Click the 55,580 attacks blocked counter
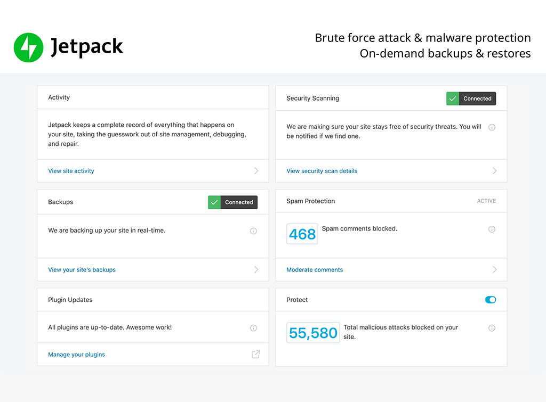The image size is (546, 402). point(313,333)
